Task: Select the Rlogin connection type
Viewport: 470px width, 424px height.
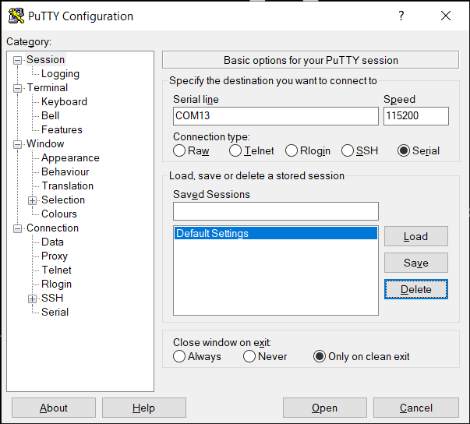Action: click(x=292, y=150)
